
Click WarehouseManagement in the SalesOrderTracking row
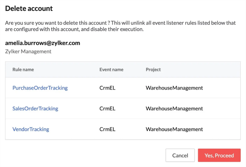point(174,109)
